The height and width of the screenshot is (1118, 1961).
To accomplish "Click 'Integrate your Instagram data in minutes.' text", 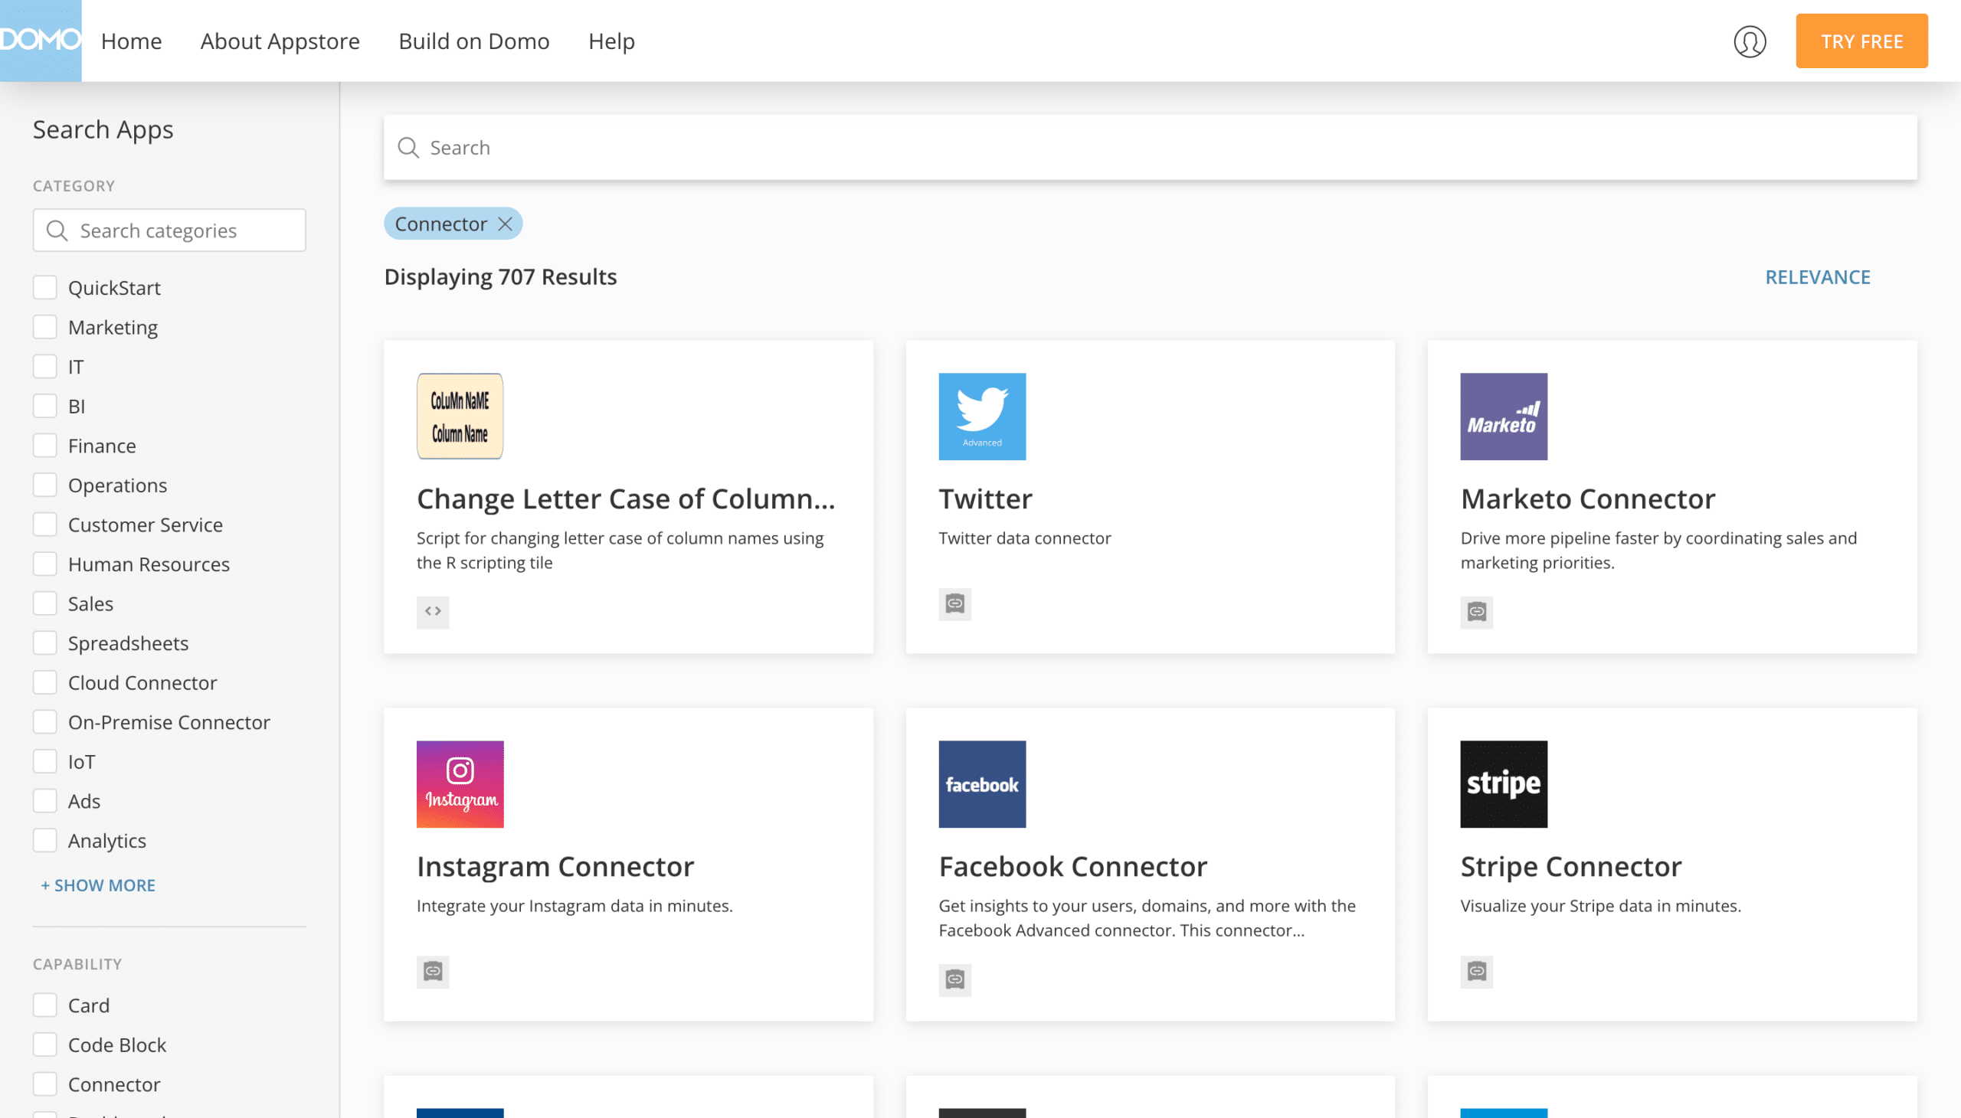I will point(575,906).
